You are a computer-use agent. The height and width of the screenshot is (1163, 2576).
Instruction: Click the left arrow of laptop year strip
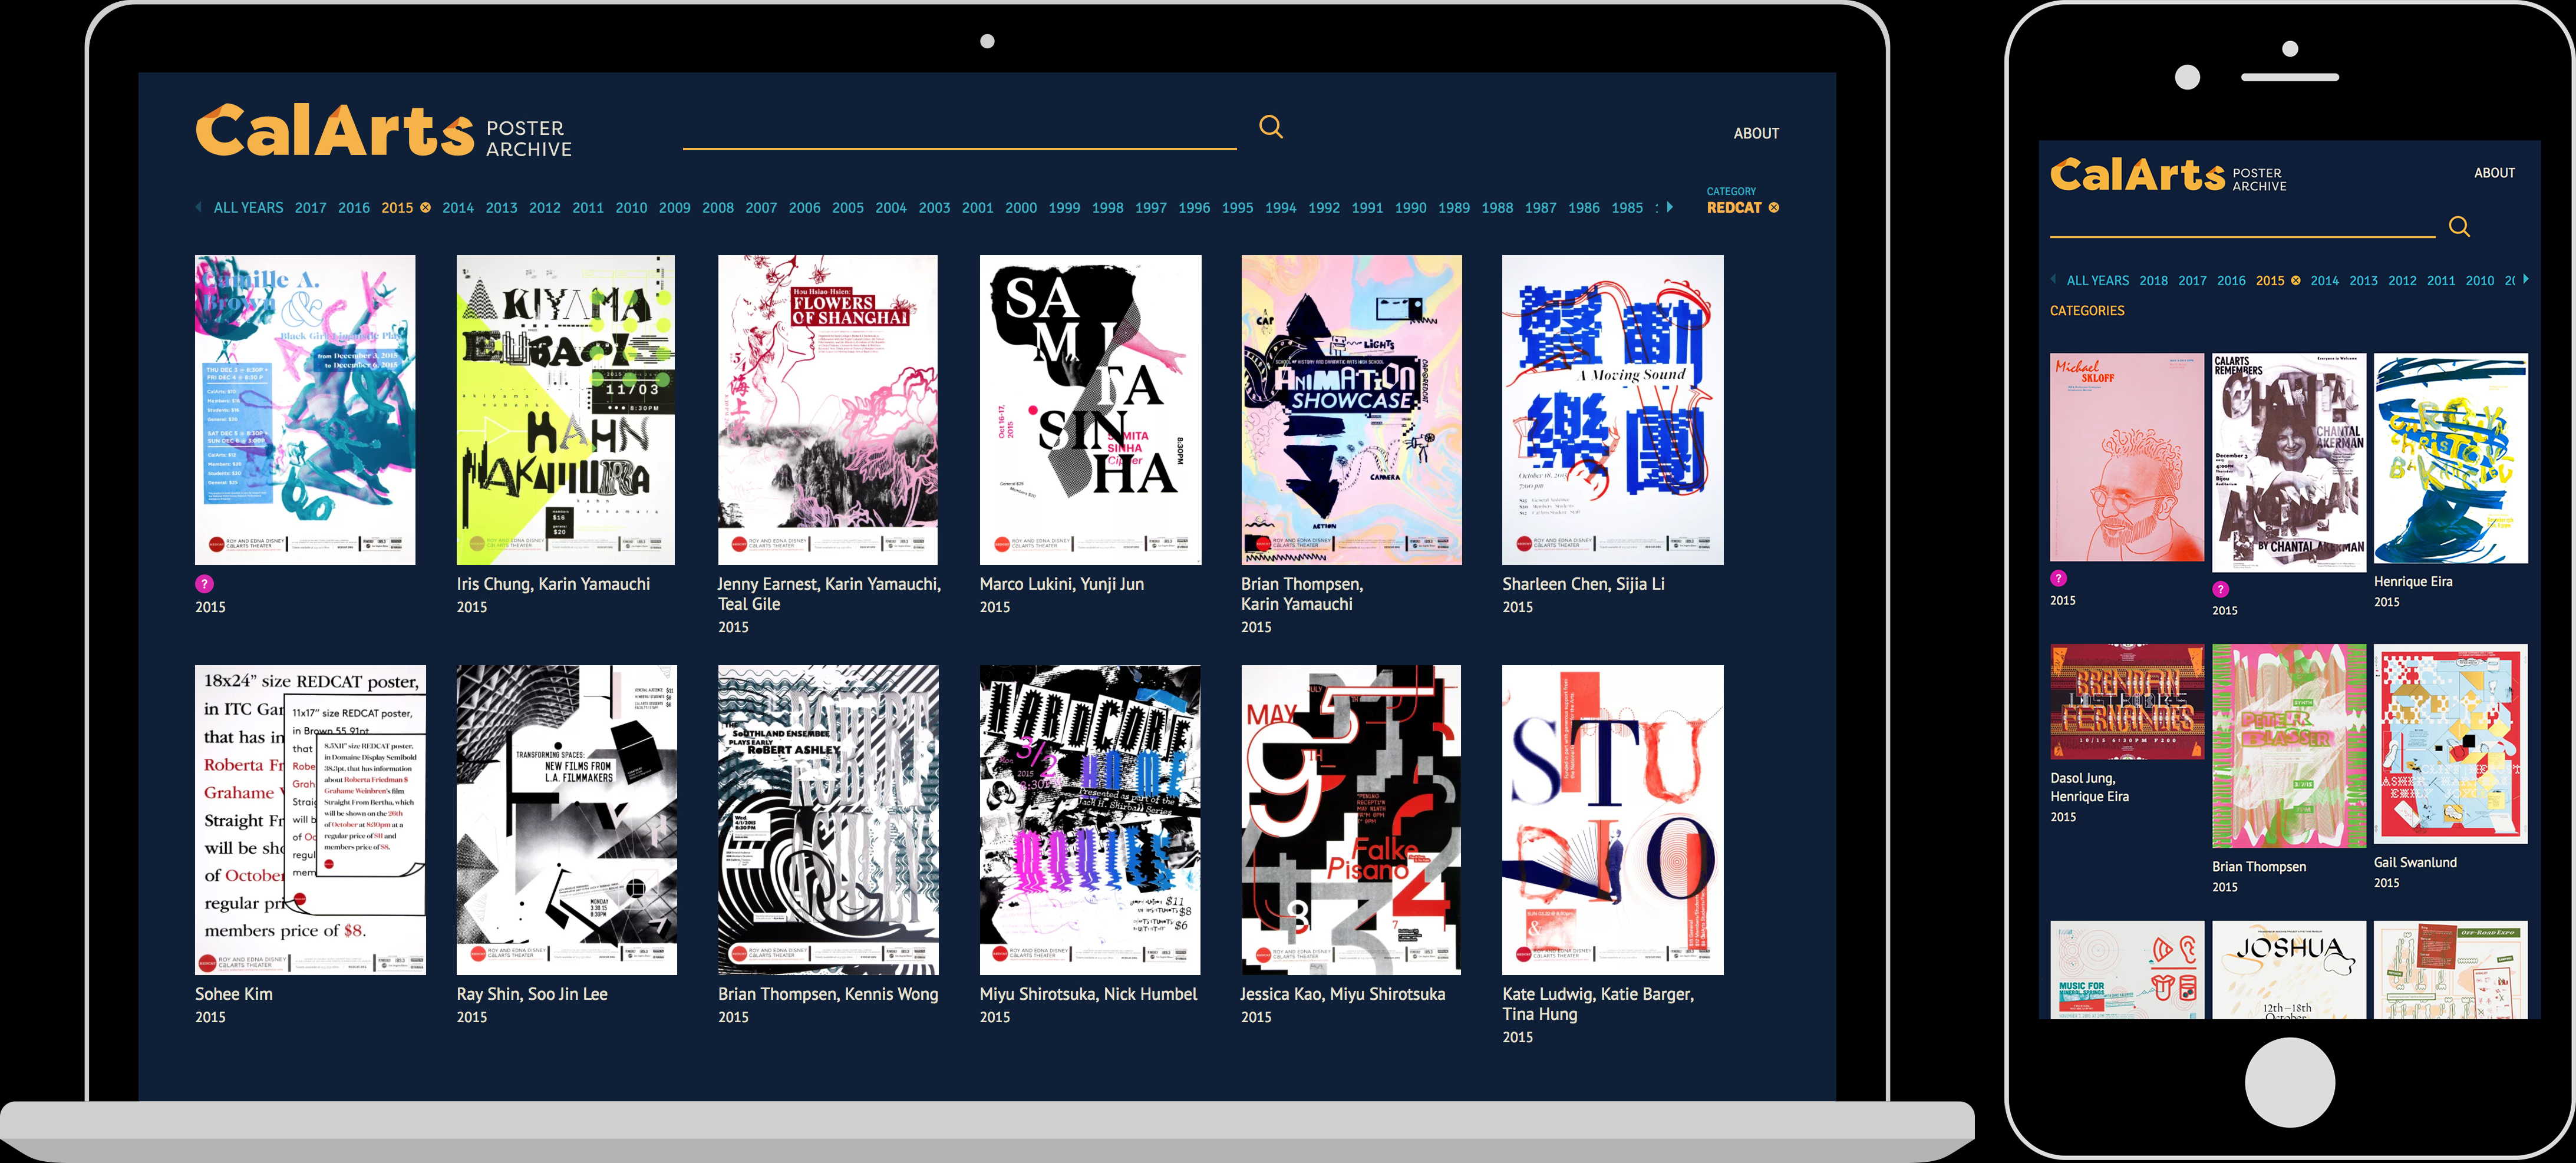198,207
